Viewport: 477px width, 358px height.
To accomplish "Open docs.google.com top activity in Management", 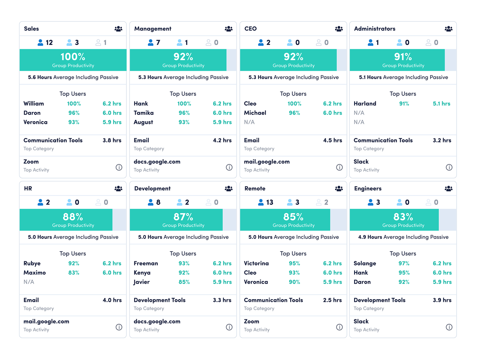I will point(157,161).
